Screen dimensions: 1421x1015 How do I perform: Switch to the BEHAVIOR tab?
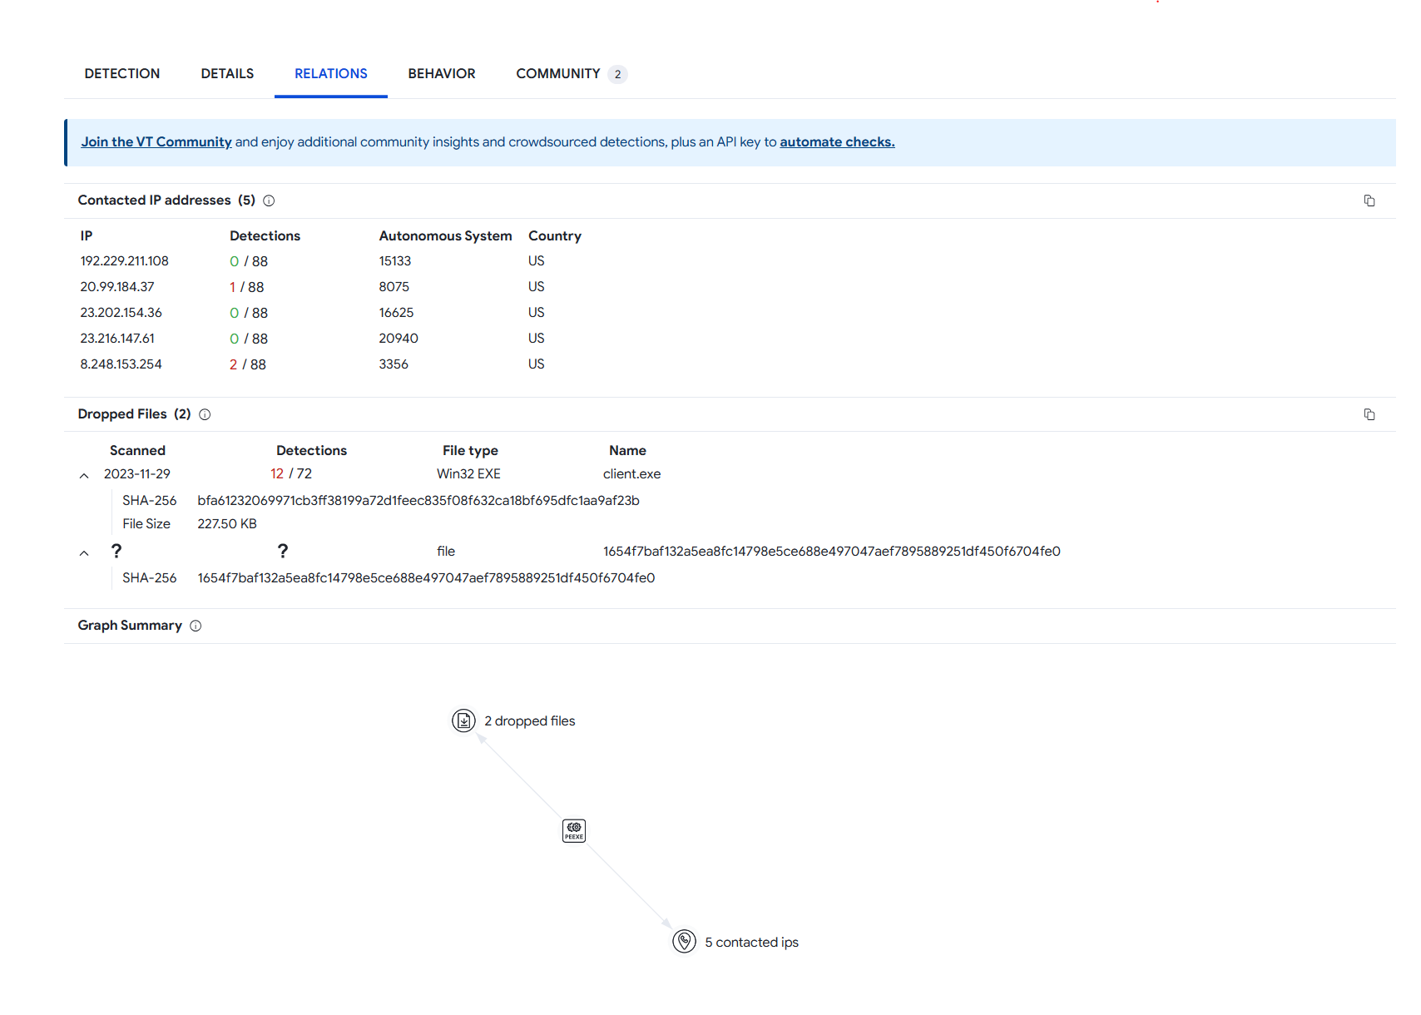(442, 74)
